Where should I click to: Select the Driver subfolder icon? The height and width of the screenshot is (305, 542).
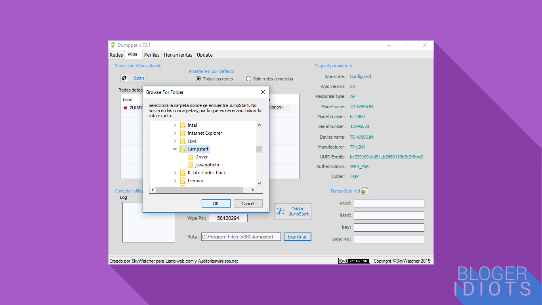coord(190,157)
